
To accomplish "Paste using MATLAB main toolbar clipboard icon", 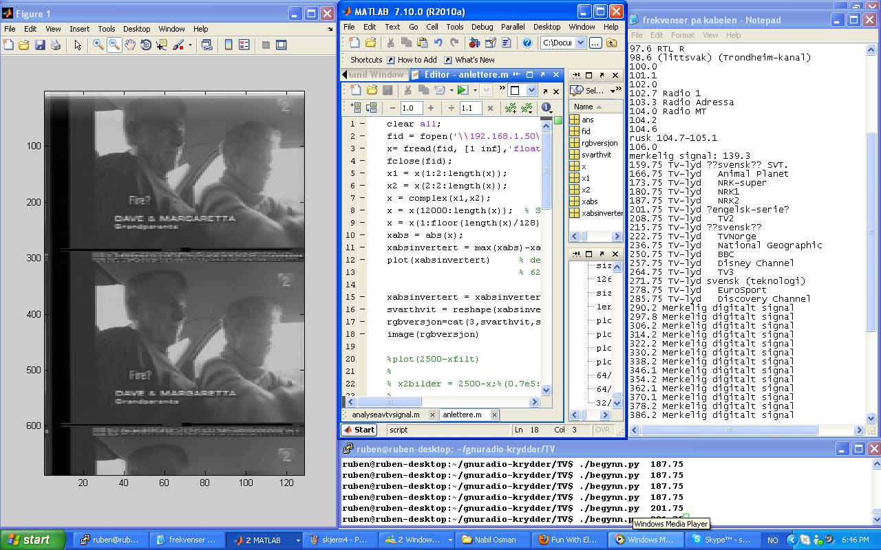I will coord(421,43).
